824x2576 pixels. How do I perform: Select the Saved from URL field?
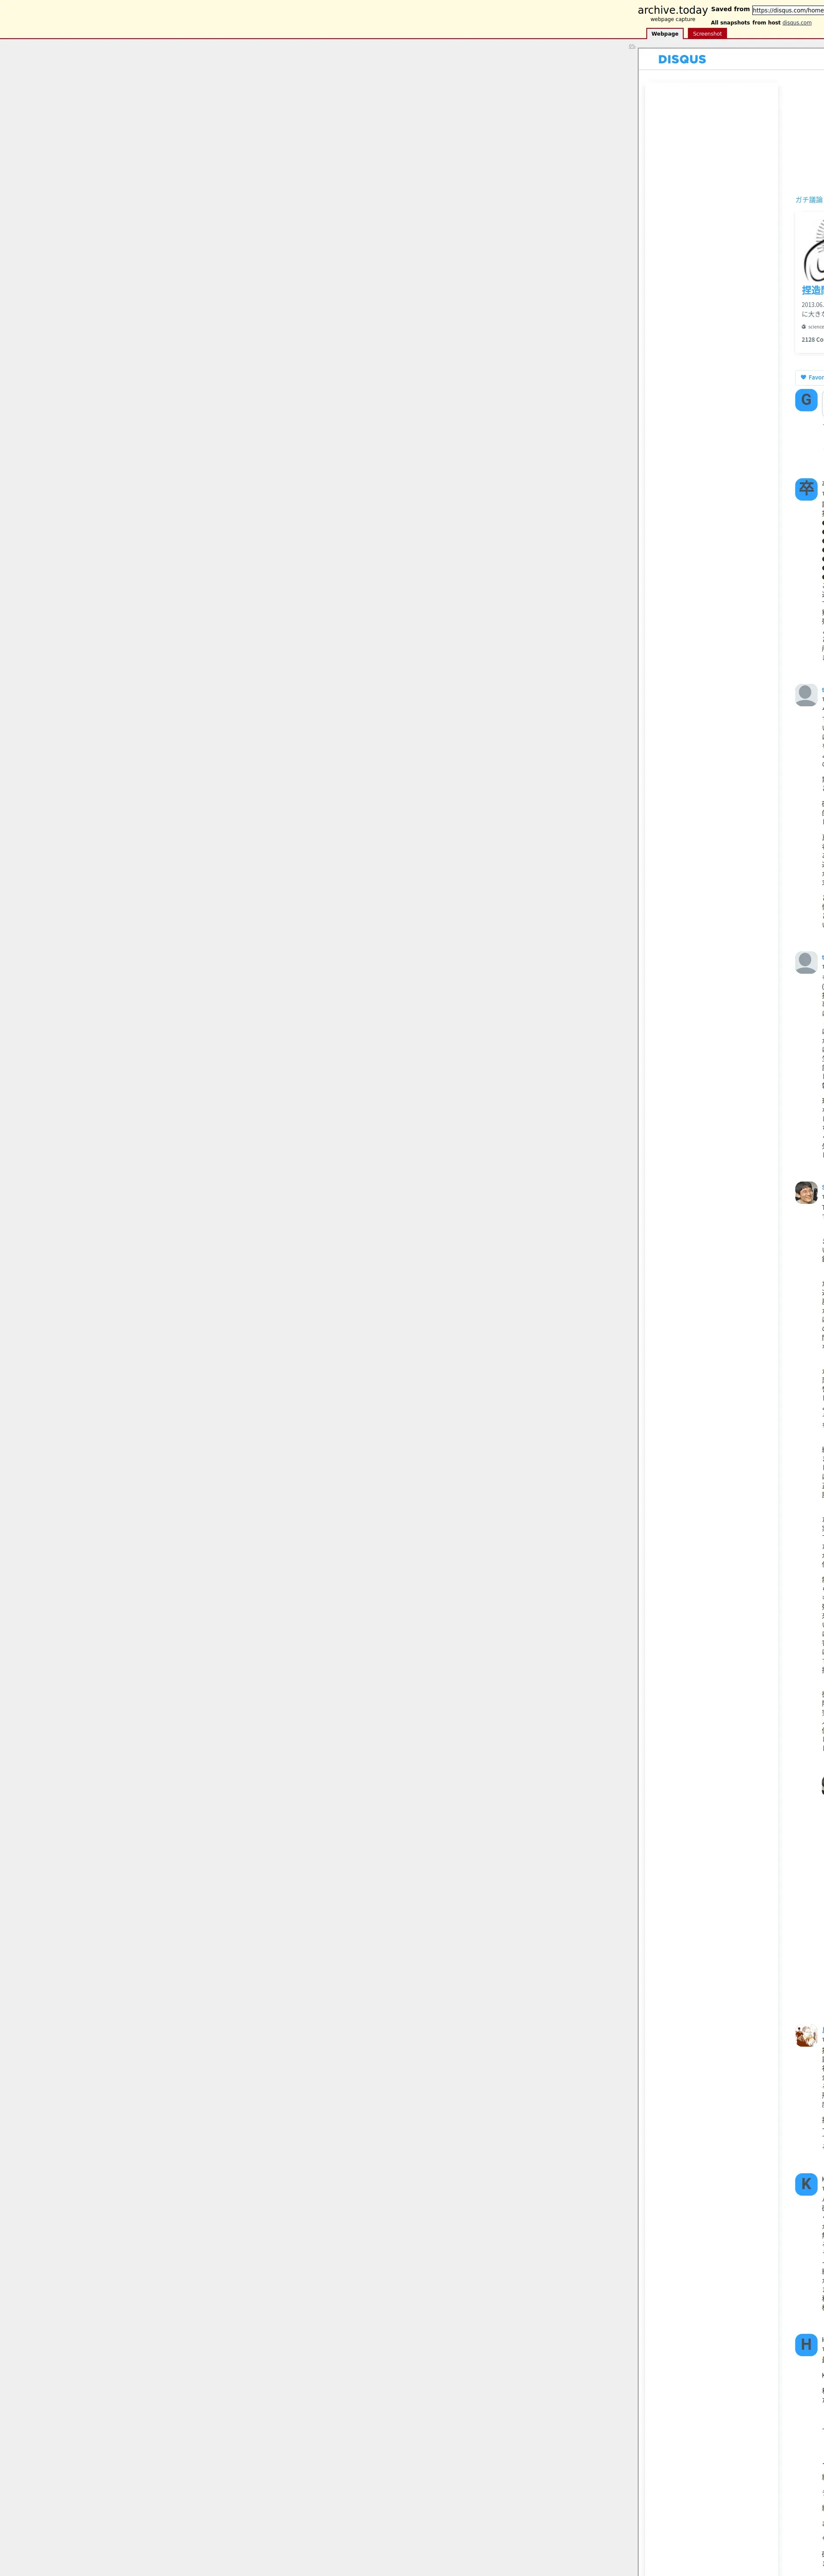point(788,10)
